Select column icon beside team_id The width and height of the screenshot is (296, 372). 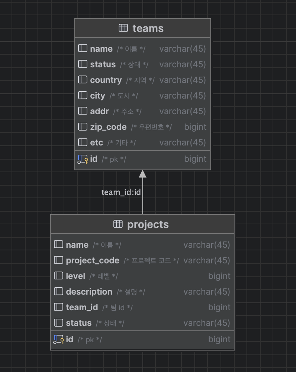[x=58, y=307]
